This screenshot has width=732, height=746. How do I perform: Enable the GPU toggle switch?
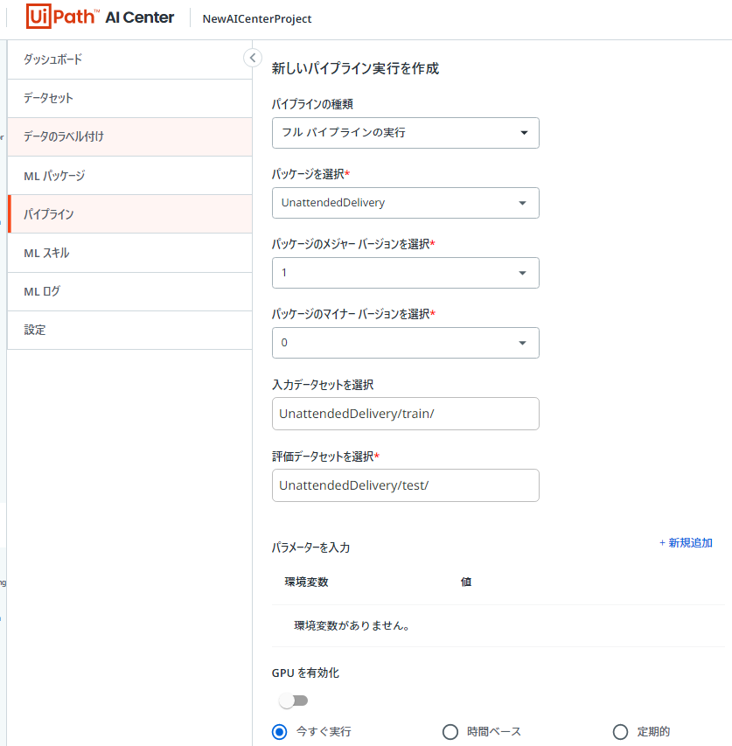coord(293,700)
